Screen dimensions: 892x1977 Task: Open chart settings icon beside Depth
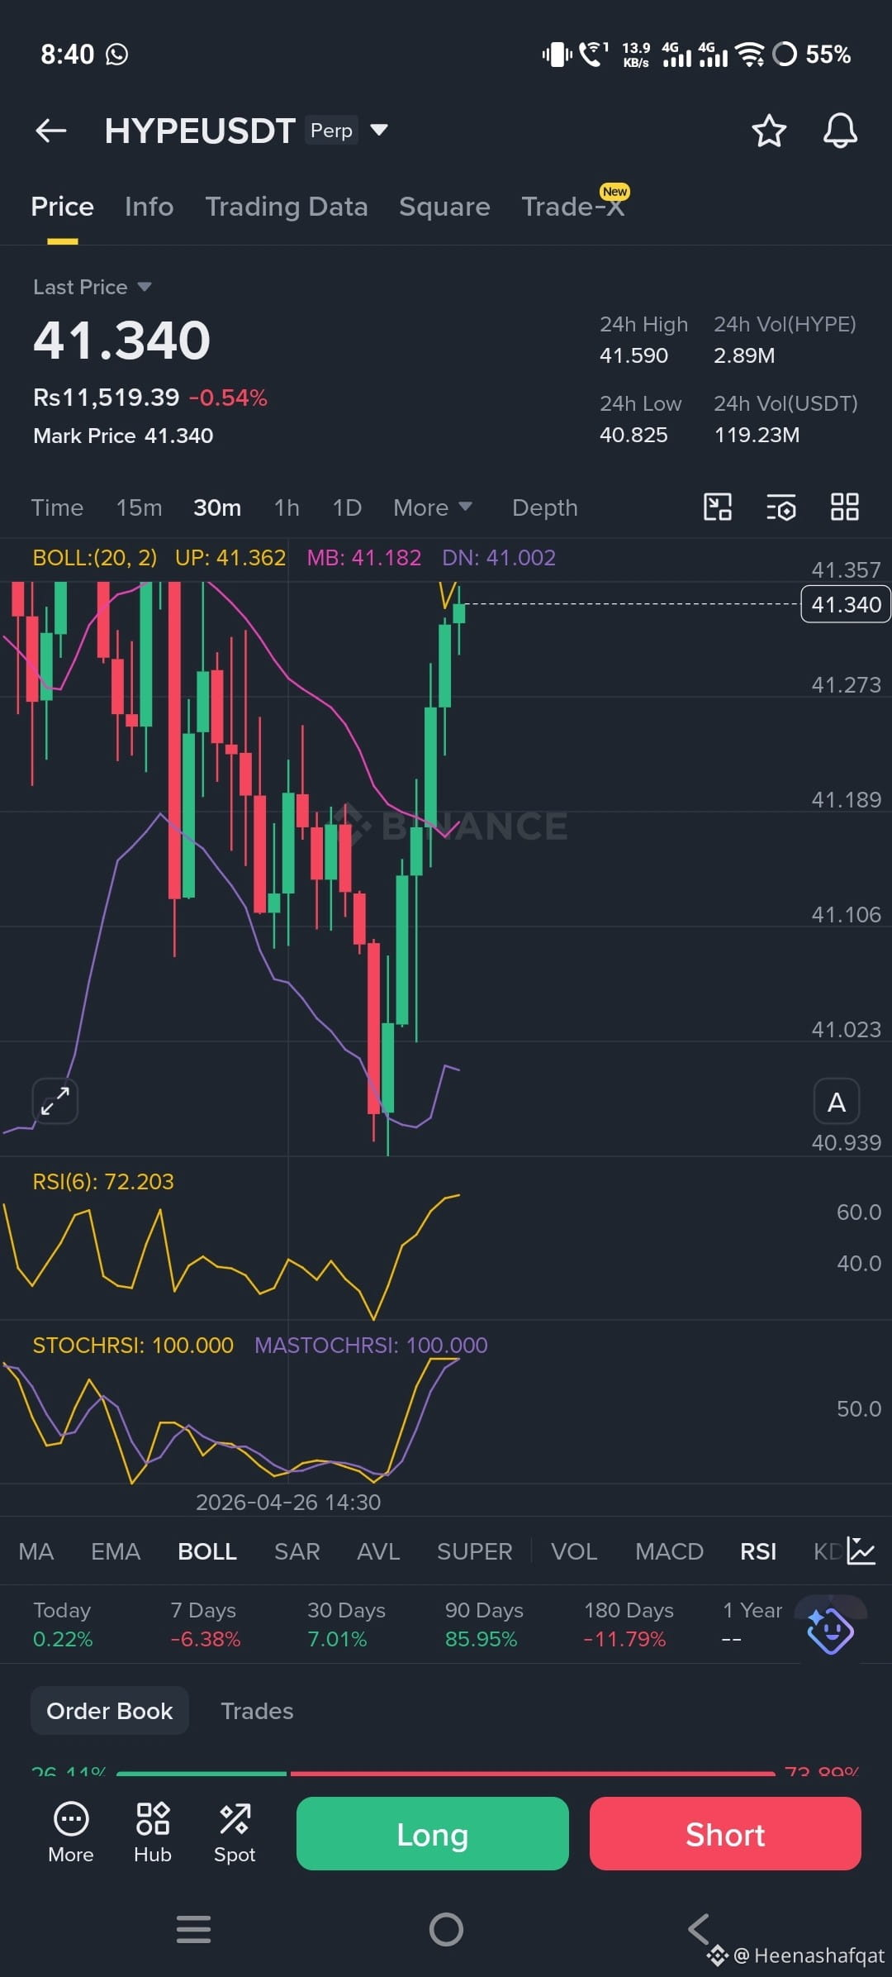pos(781,507)
